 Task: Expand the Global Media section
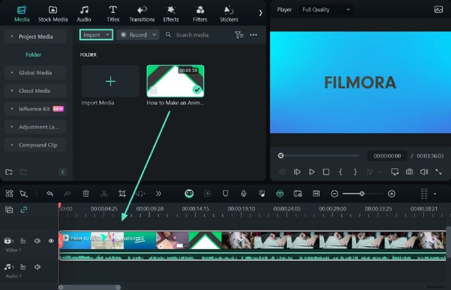35,72
